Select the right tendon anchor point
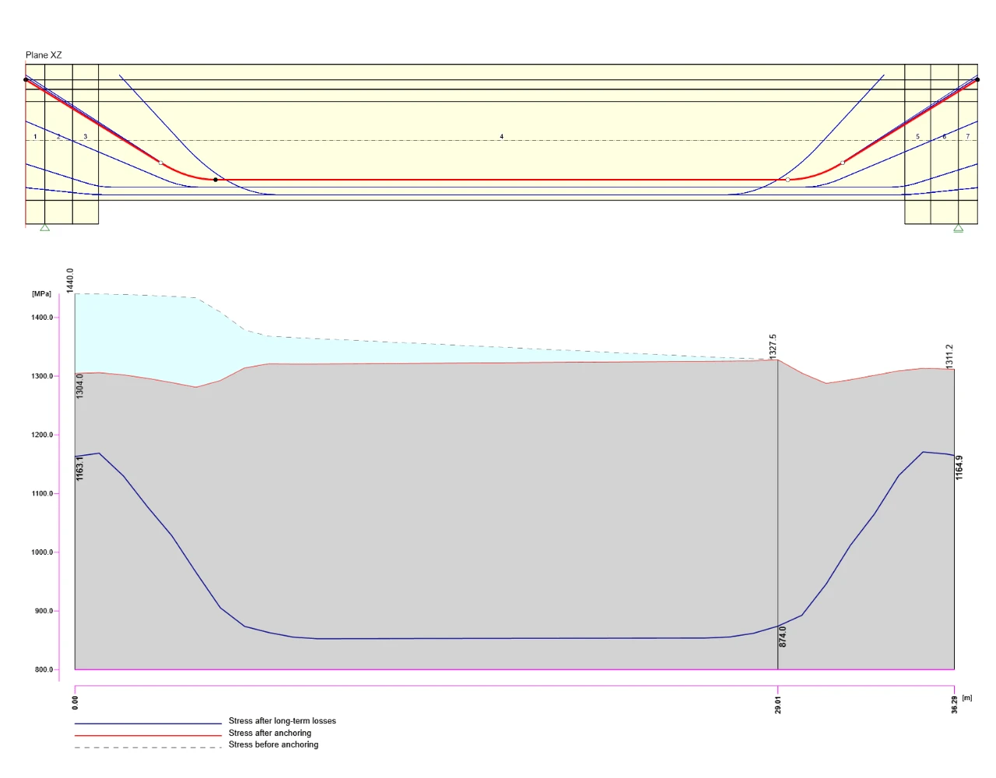This screenshot has height=778, width=996. coord(977,79)
